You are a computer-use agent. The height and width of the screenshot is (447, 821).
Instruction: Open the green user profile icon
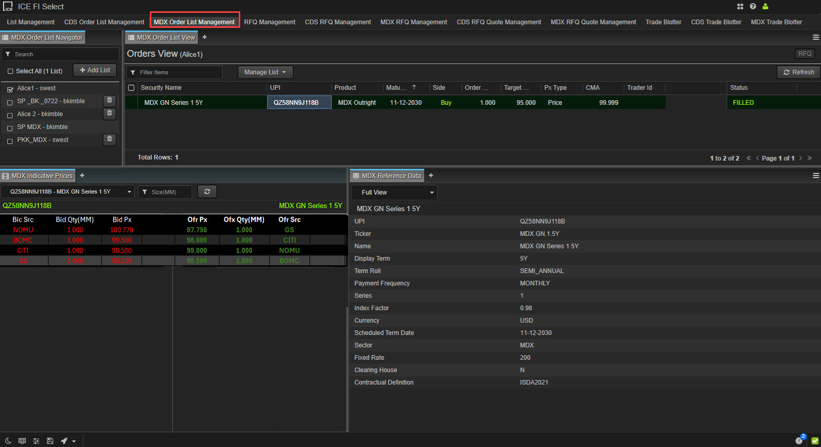(x=765, y=6)
